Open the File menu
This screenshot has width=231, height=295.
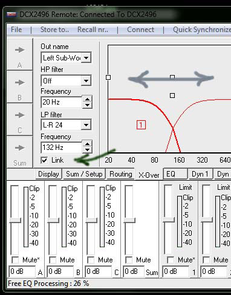16,30
